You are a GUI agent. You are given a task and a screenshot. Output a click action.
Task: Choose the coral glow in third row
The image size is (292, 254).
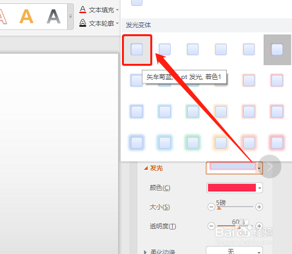tap(249, 112)
